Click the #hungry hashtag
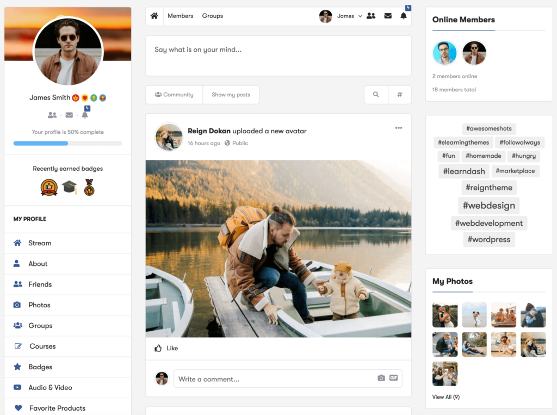Viewport: 557px width, 415px height. [x=524, y=156]
